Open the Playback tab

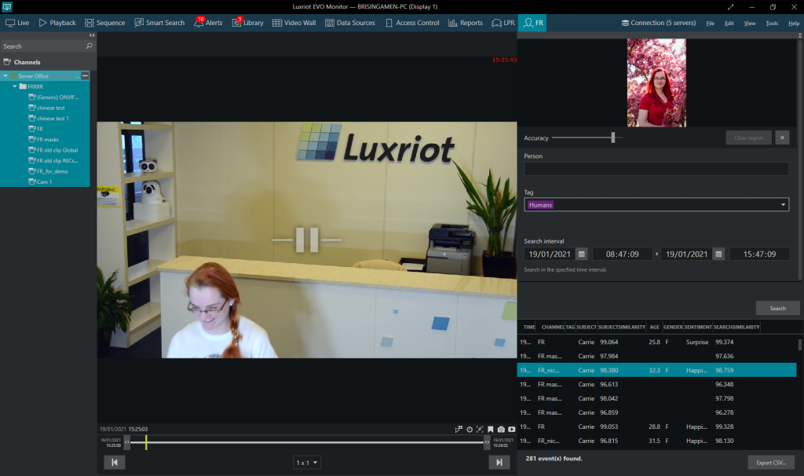click(x=57, y=23)
